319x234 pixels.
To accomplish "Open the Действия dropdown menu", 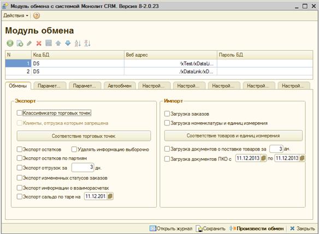I will [x=16, y=15].
